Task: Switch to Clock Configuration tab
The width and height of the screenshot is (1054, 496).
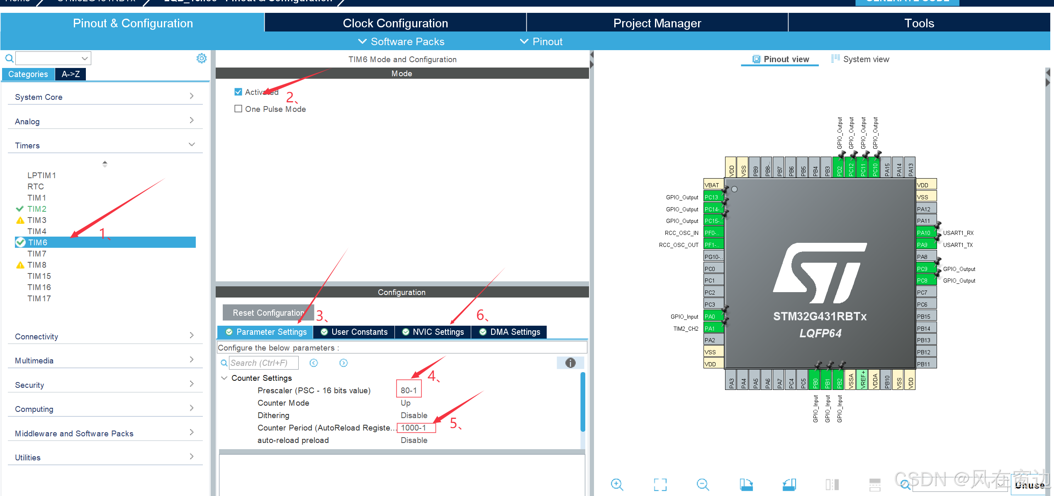Action: click(395, 23)
